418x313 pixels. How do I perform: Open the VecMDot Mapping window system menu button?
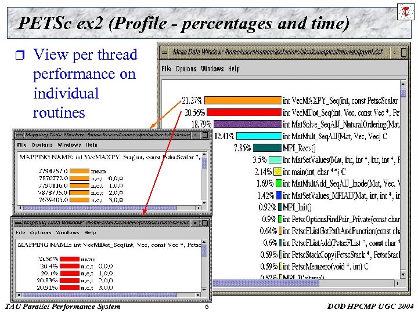pyautogui.click(x=18, y=223)
